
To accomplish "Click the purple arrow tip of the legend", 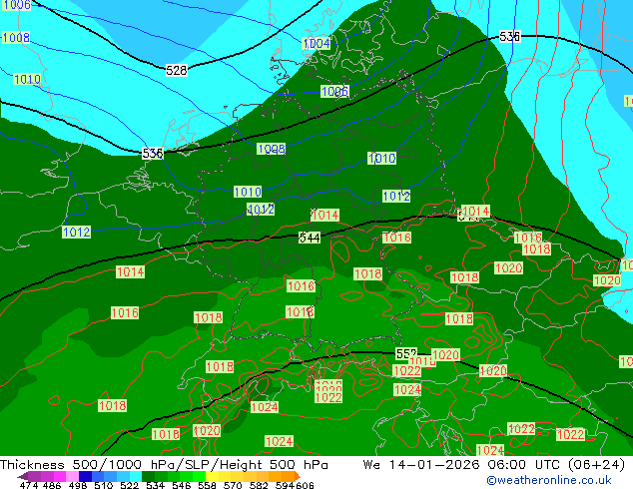I will tap(22, 476).
